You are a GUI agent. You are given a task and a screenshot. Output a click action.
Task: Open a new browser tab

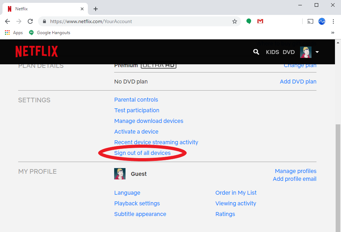[x=95, y=9]
